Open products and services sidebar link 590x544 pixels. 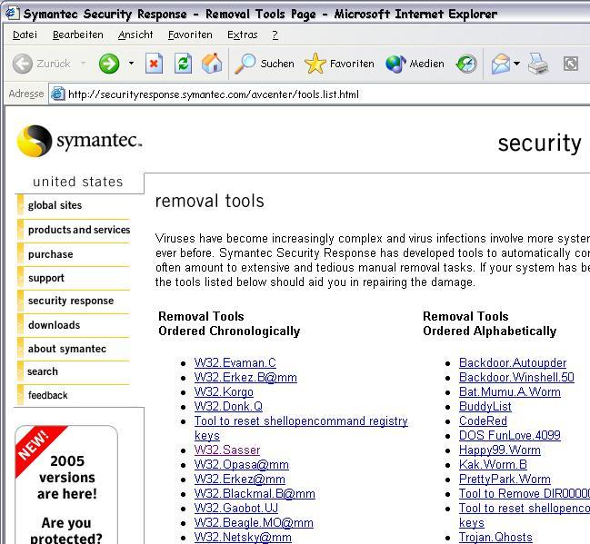pos(79,230)
